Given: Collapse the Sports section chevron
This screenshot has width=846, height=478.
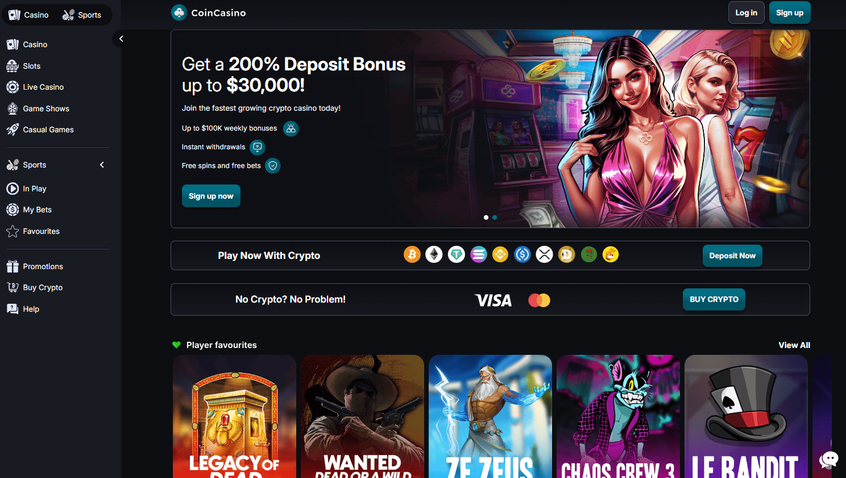Looking at the screenshot, I should click(x=102, y=165).
